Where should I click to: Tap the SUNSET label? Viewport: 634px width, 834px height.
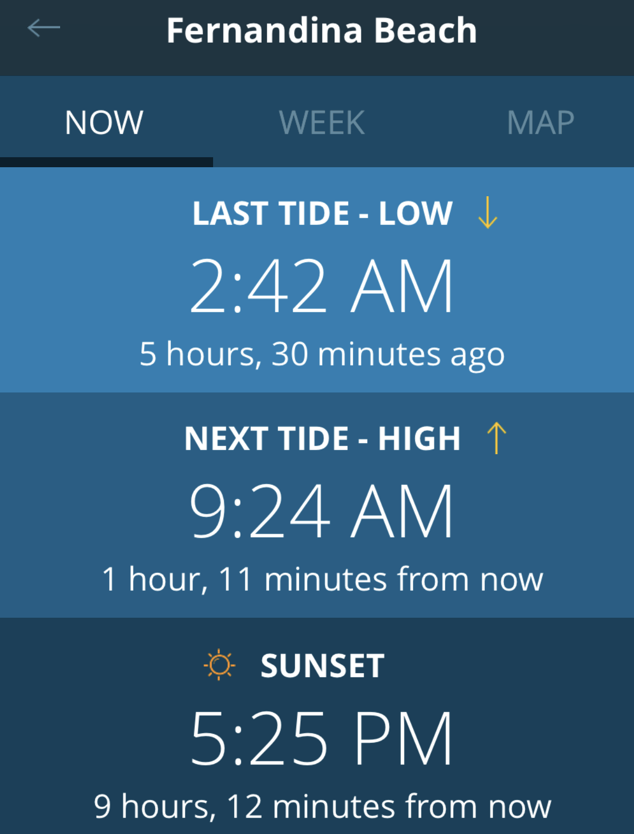click(322, 665)
